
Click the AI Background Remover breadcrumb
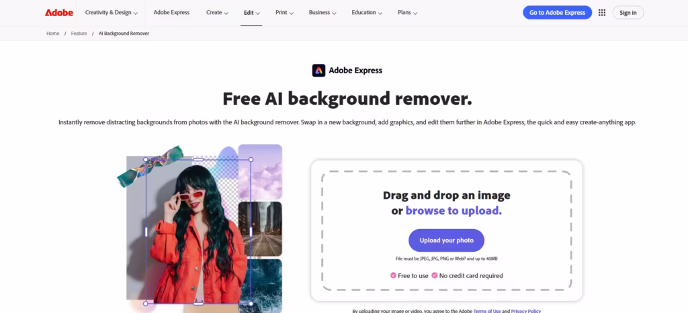coord(124,34)
